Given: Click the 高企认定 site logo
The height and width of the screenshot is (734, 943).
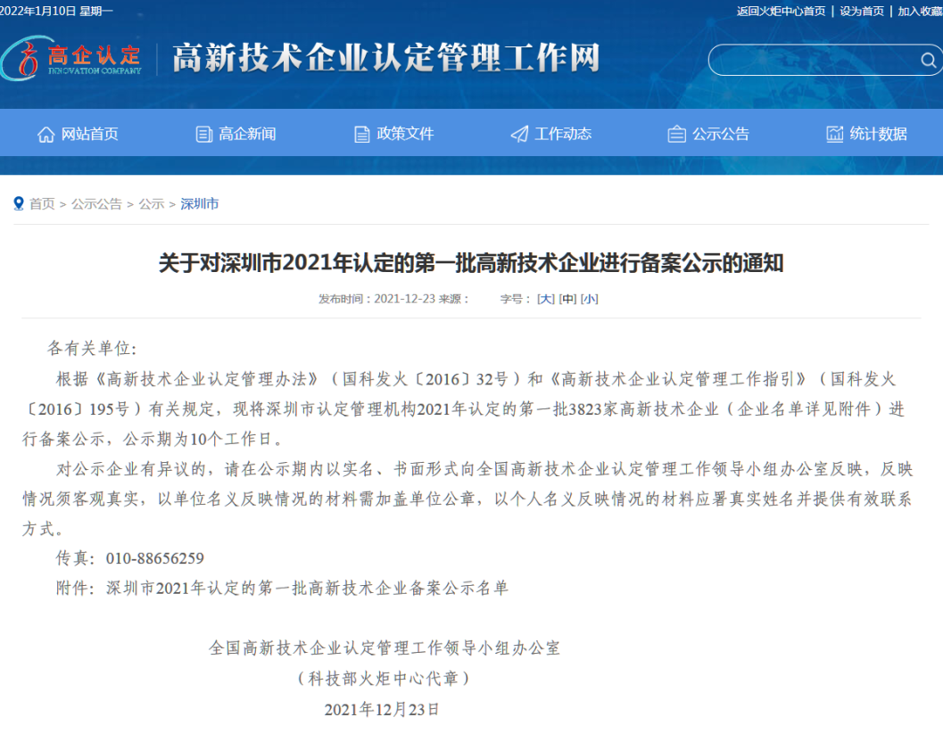Looking at the screenshot, I should click(71, 58).
